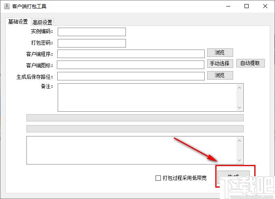
Task: Click the app icon in title bar
Action: tap(6, 6)
